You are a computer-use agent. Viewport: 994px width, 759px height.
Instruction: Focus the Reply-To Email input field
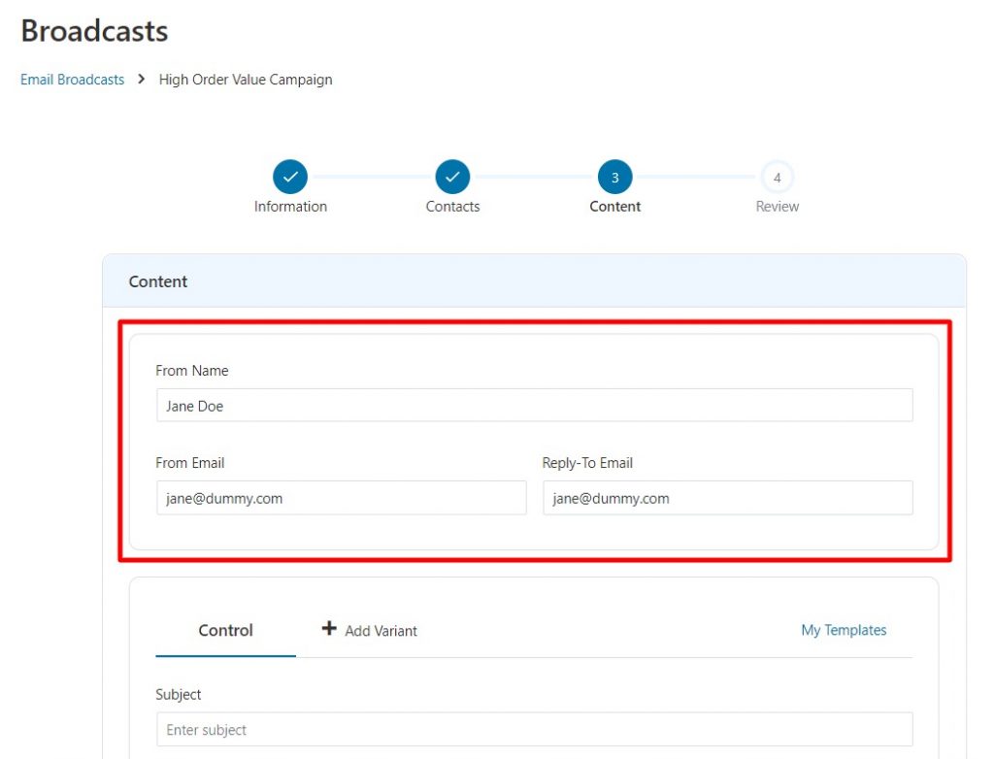coord(728,498)
